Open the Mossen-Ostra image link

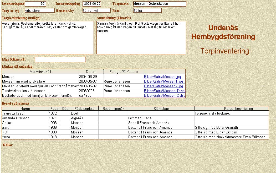164,95
